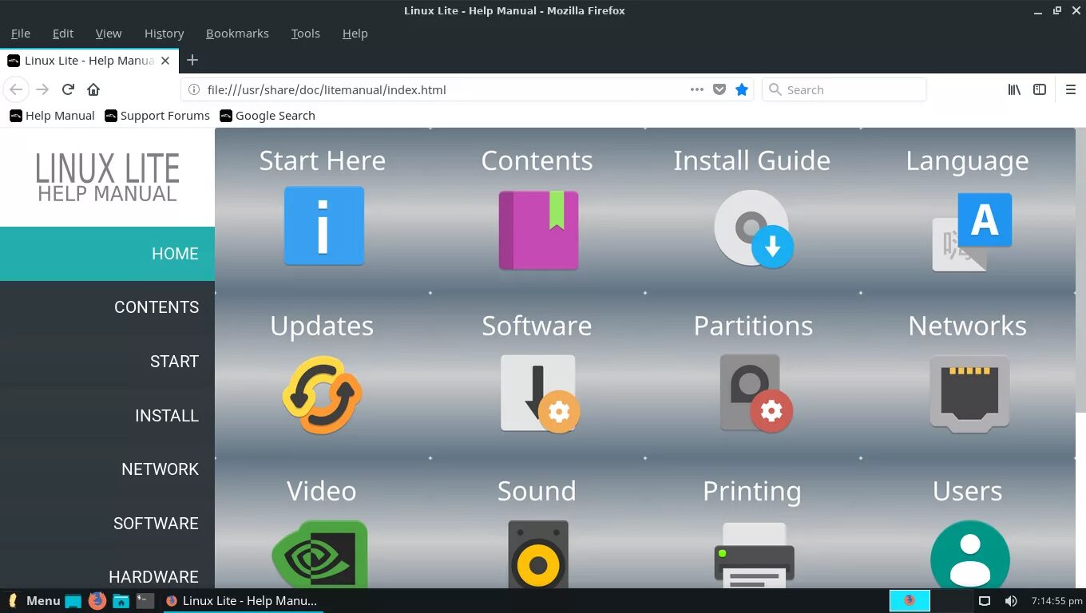Click the Firefox Search input box
1086x613 pixels.
[844, 89]
